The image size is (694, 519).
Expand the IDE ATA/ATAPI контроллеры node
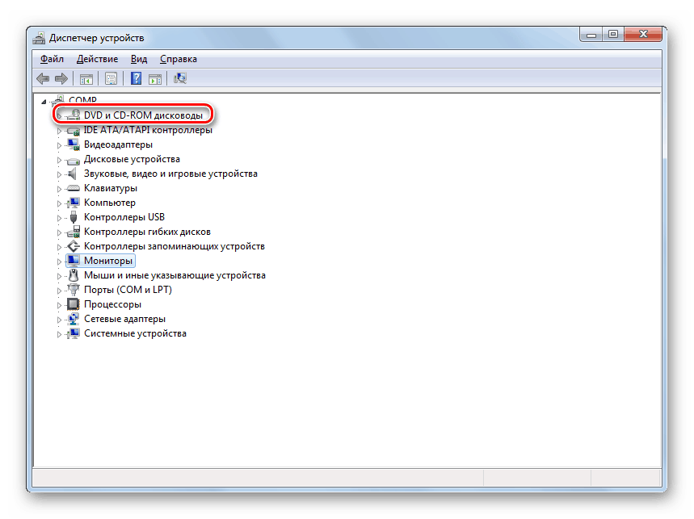pyautogui.click(x=59, y=131)
